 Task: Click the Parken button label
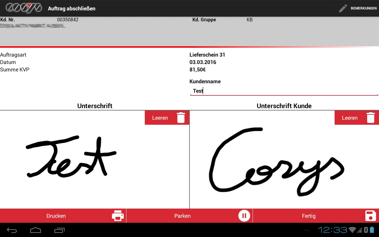pyautogui.click(x=182, y=216)
